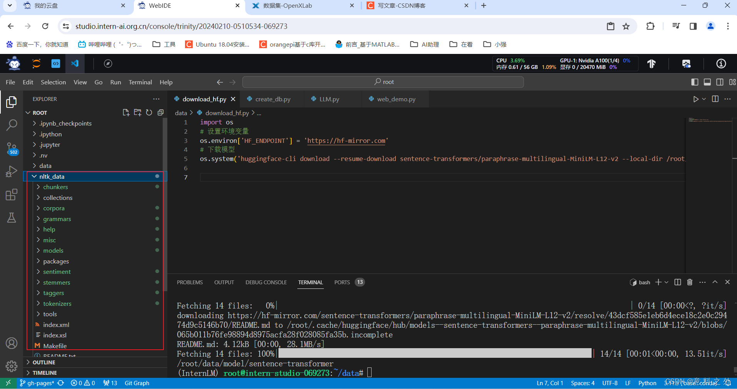Switch to the 写文章-CSDN博客 browser tab
The width and height of the screenshot is (737, 389).
pos(417,6)
